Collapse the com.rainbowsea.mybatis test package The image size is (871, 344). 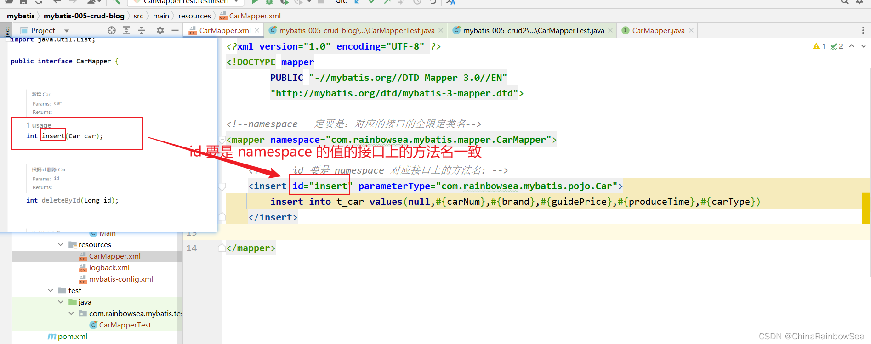click(71, 313)
